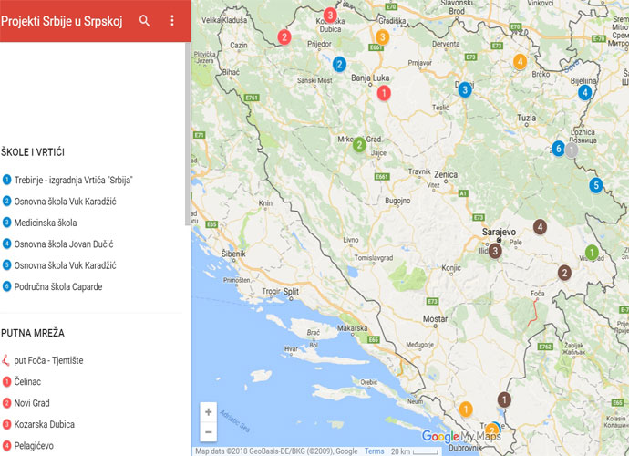Click the sidebar vertical scrollbar
Screen dimensions: 629x456
187,137
